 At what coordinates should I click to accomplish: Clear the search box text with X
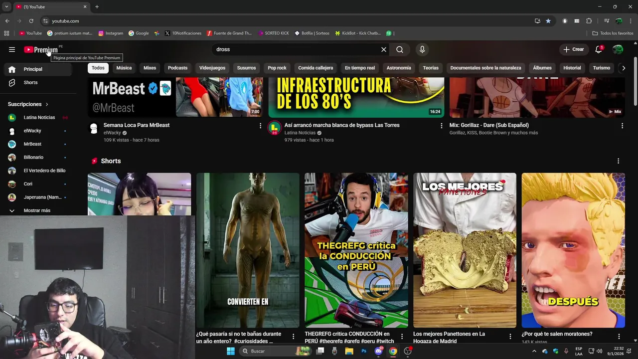[x=384, y=49]
